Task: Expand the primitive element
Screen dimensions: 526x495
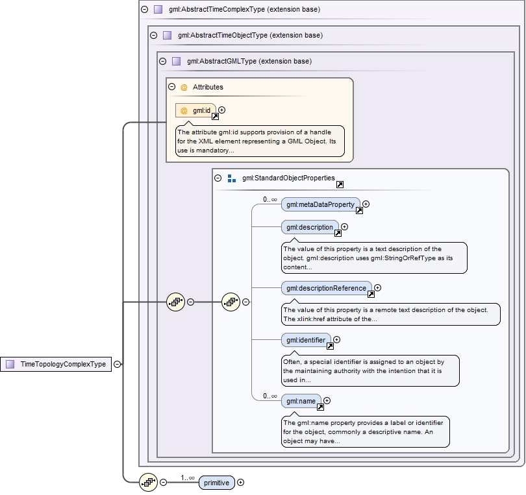Action: (x=240, y=482)
